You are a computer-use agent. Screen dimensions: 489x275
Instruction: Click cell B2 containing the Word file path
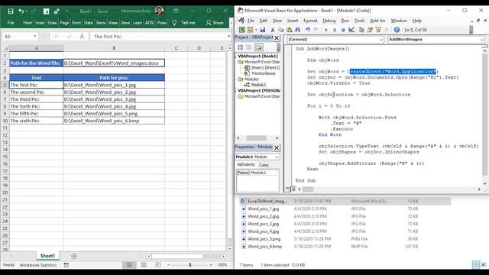click(114, 63)
